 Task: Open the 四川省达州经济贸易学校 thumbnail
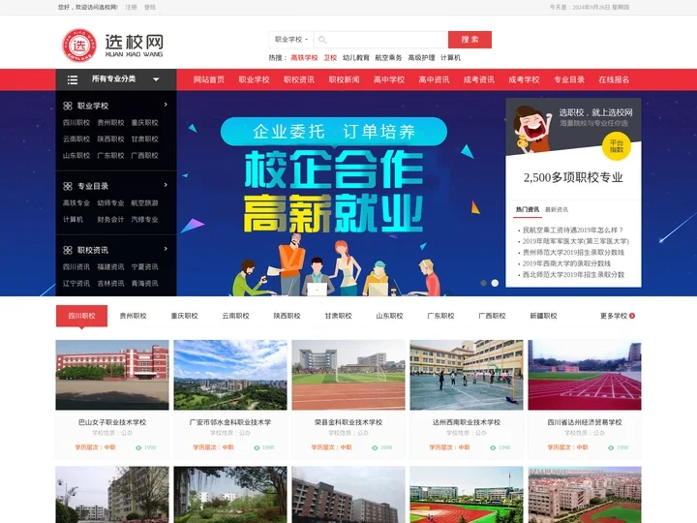(585, 375)
